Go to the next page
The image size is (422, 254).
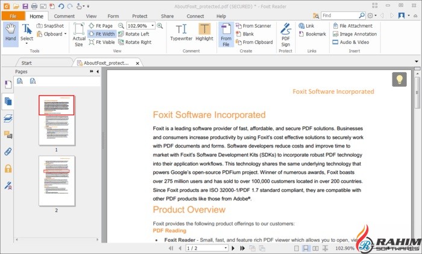[x=233, y=248]
